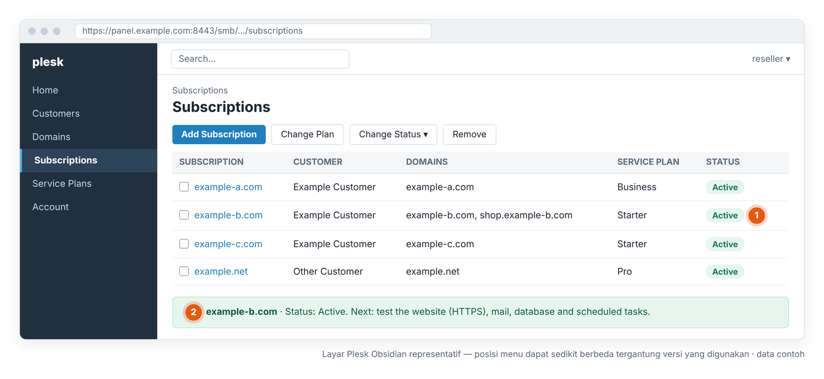Click the DOMAINS column header

click(x=426, y=162)
